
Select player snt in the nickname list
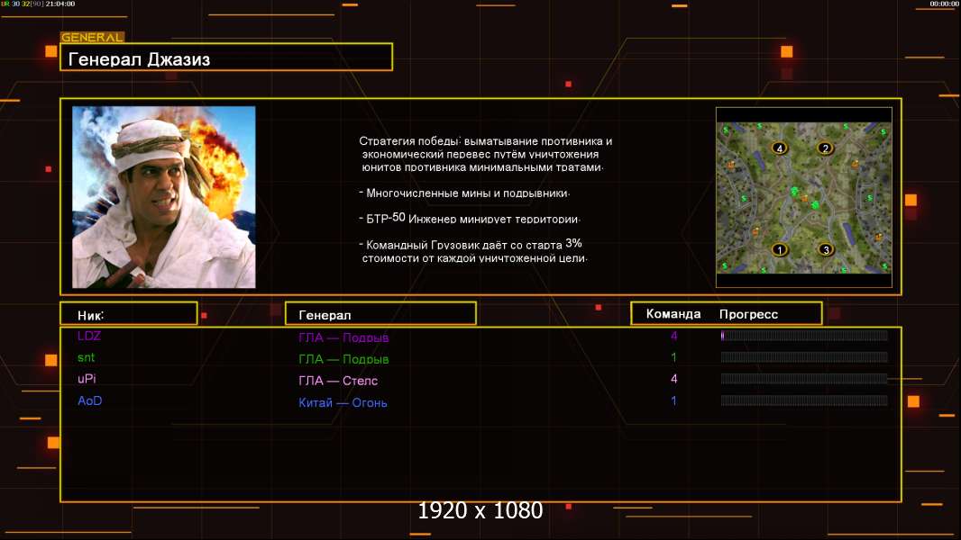click(x=86, y=357)
